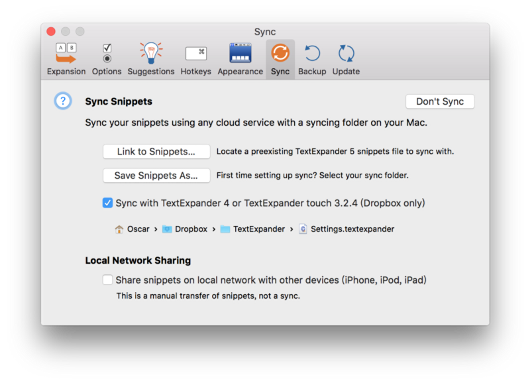530x383 pixels.
Task: Open the Backup preferences pane
Action: (312, 60)
